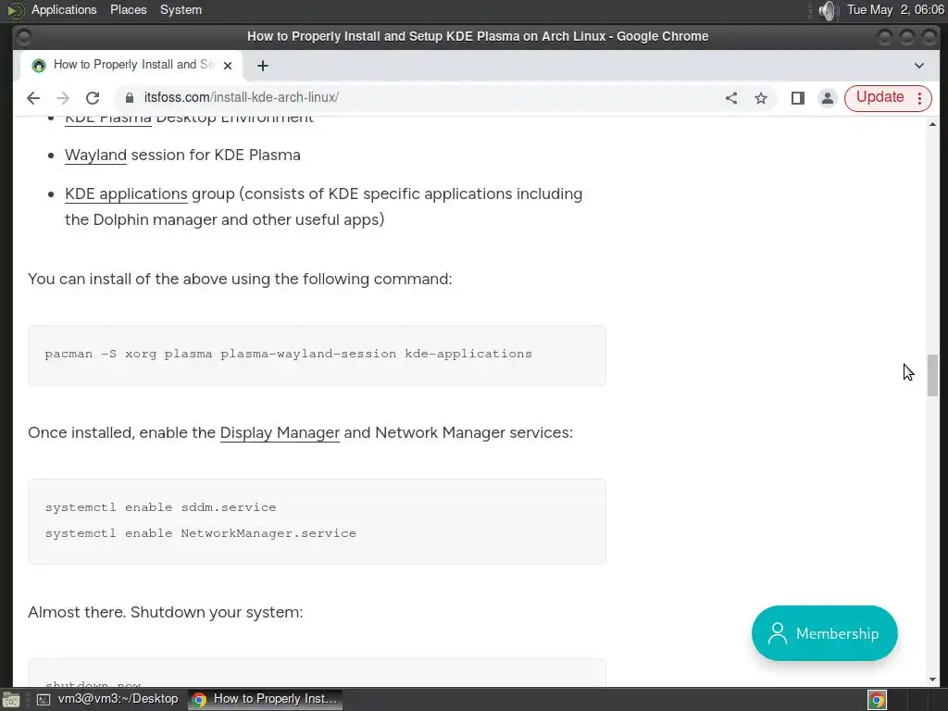Go back to the previous page

click(33, 98)
